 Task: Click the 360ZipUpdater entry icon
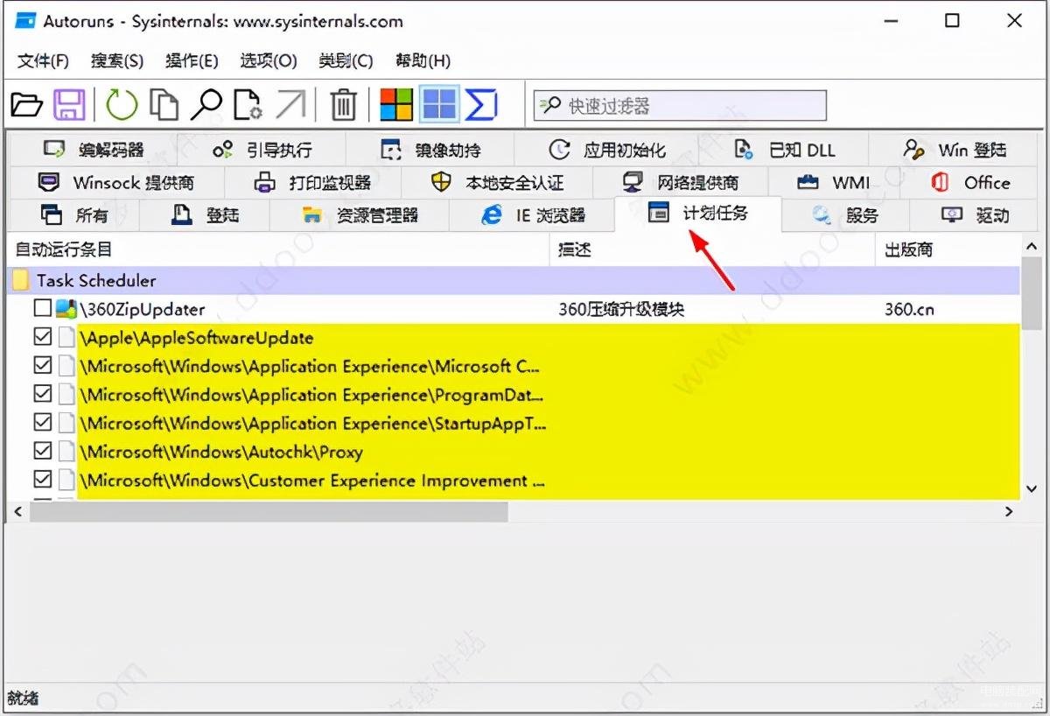pos(66,309)
